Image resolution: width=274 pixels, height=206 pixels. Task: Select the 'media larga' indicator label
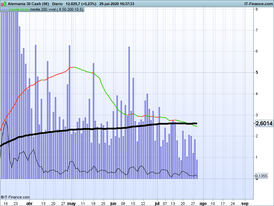[x=19, y=10]
